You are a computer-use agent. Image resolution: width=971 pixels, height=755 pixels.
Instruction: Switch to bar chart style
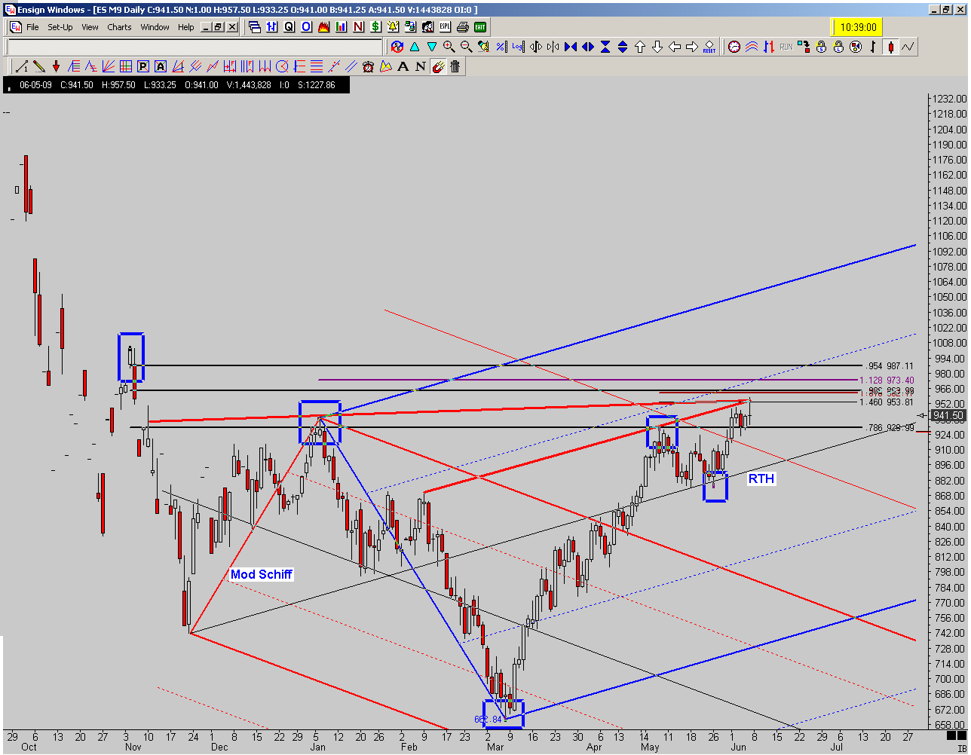tap(873, 47)
